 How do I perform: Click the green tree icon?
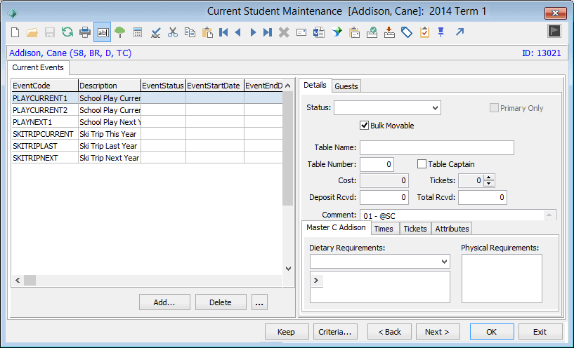[119, 32]
